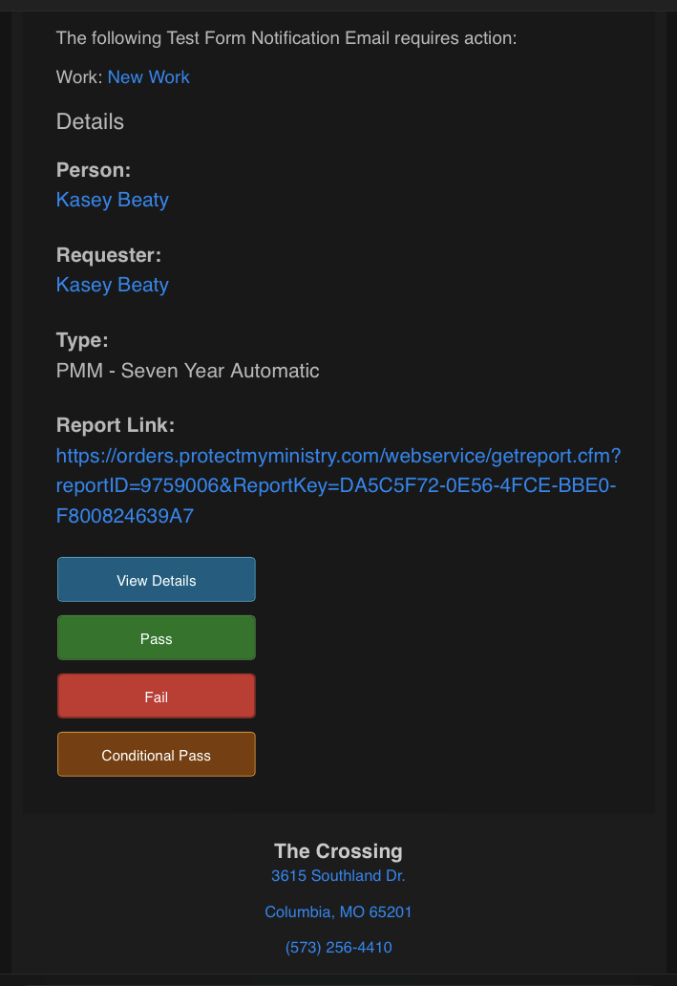The image size is (677, 986).
Task: Open the New Work link
Action: pyautogui.click(x=148, y=77)
